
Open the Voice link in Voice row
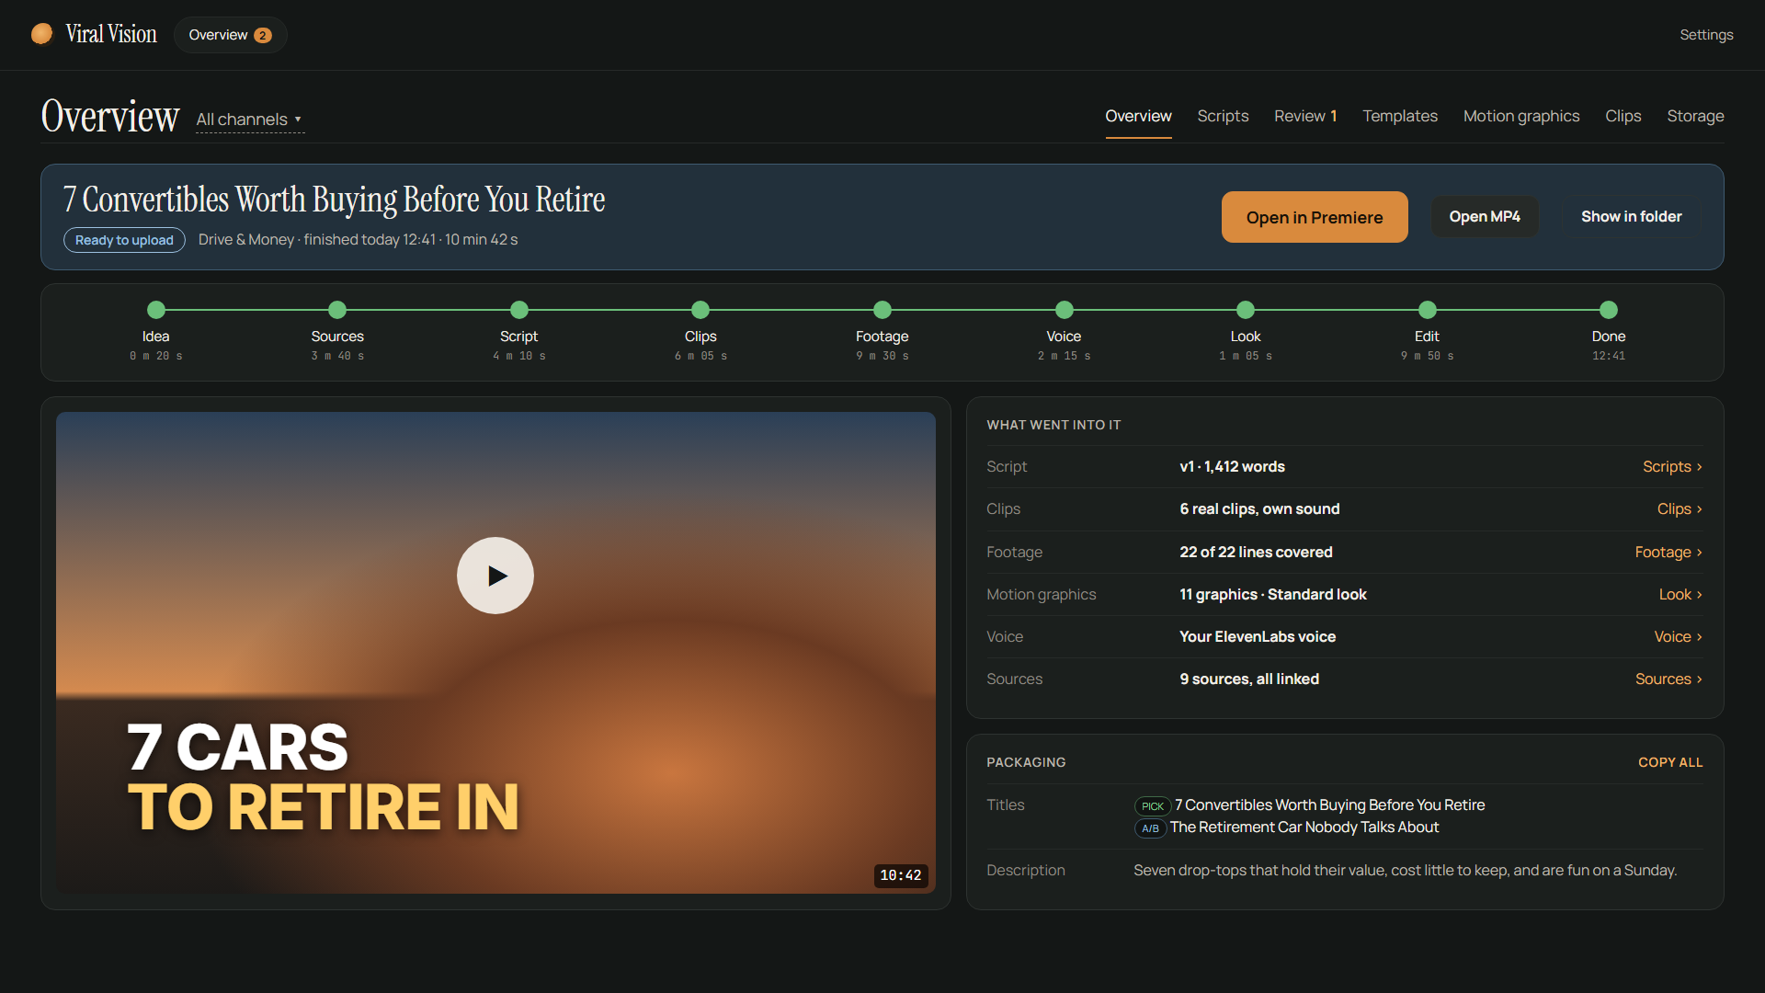click(x=1678, y=637)
